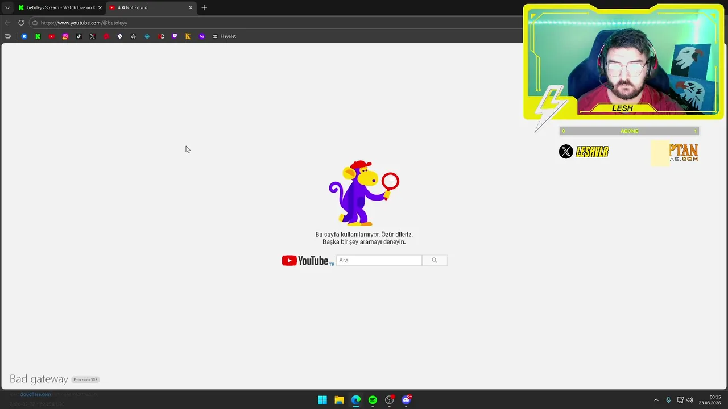Click the Error code 502 badge

(x=85, y=379)
